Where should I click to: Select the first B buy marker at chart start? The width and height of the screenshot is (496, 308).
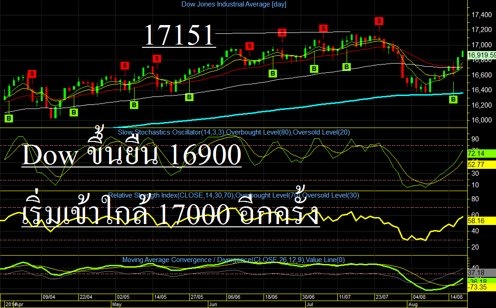[x=9, y=119]
